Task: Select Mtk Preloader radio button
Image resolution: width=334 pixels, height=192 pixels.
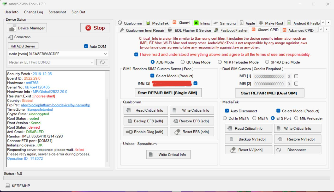Action: (296, 118)
